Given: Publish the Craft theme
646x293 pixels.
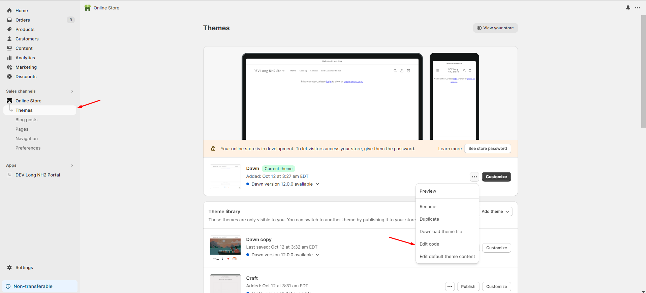Looking at the screenshot, I should pyautogui.click(x=468, y=287).
